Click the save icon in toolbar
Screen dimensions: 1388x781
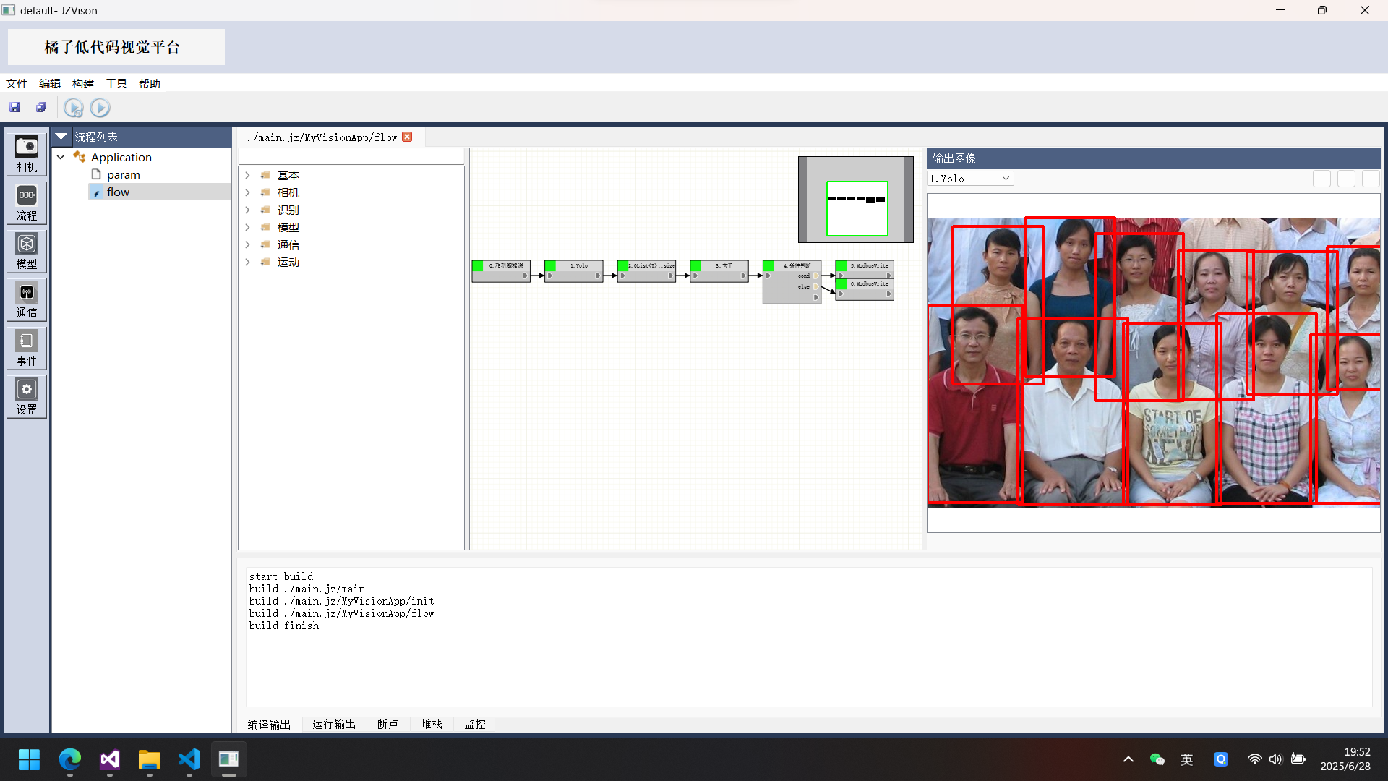[14, 108]
